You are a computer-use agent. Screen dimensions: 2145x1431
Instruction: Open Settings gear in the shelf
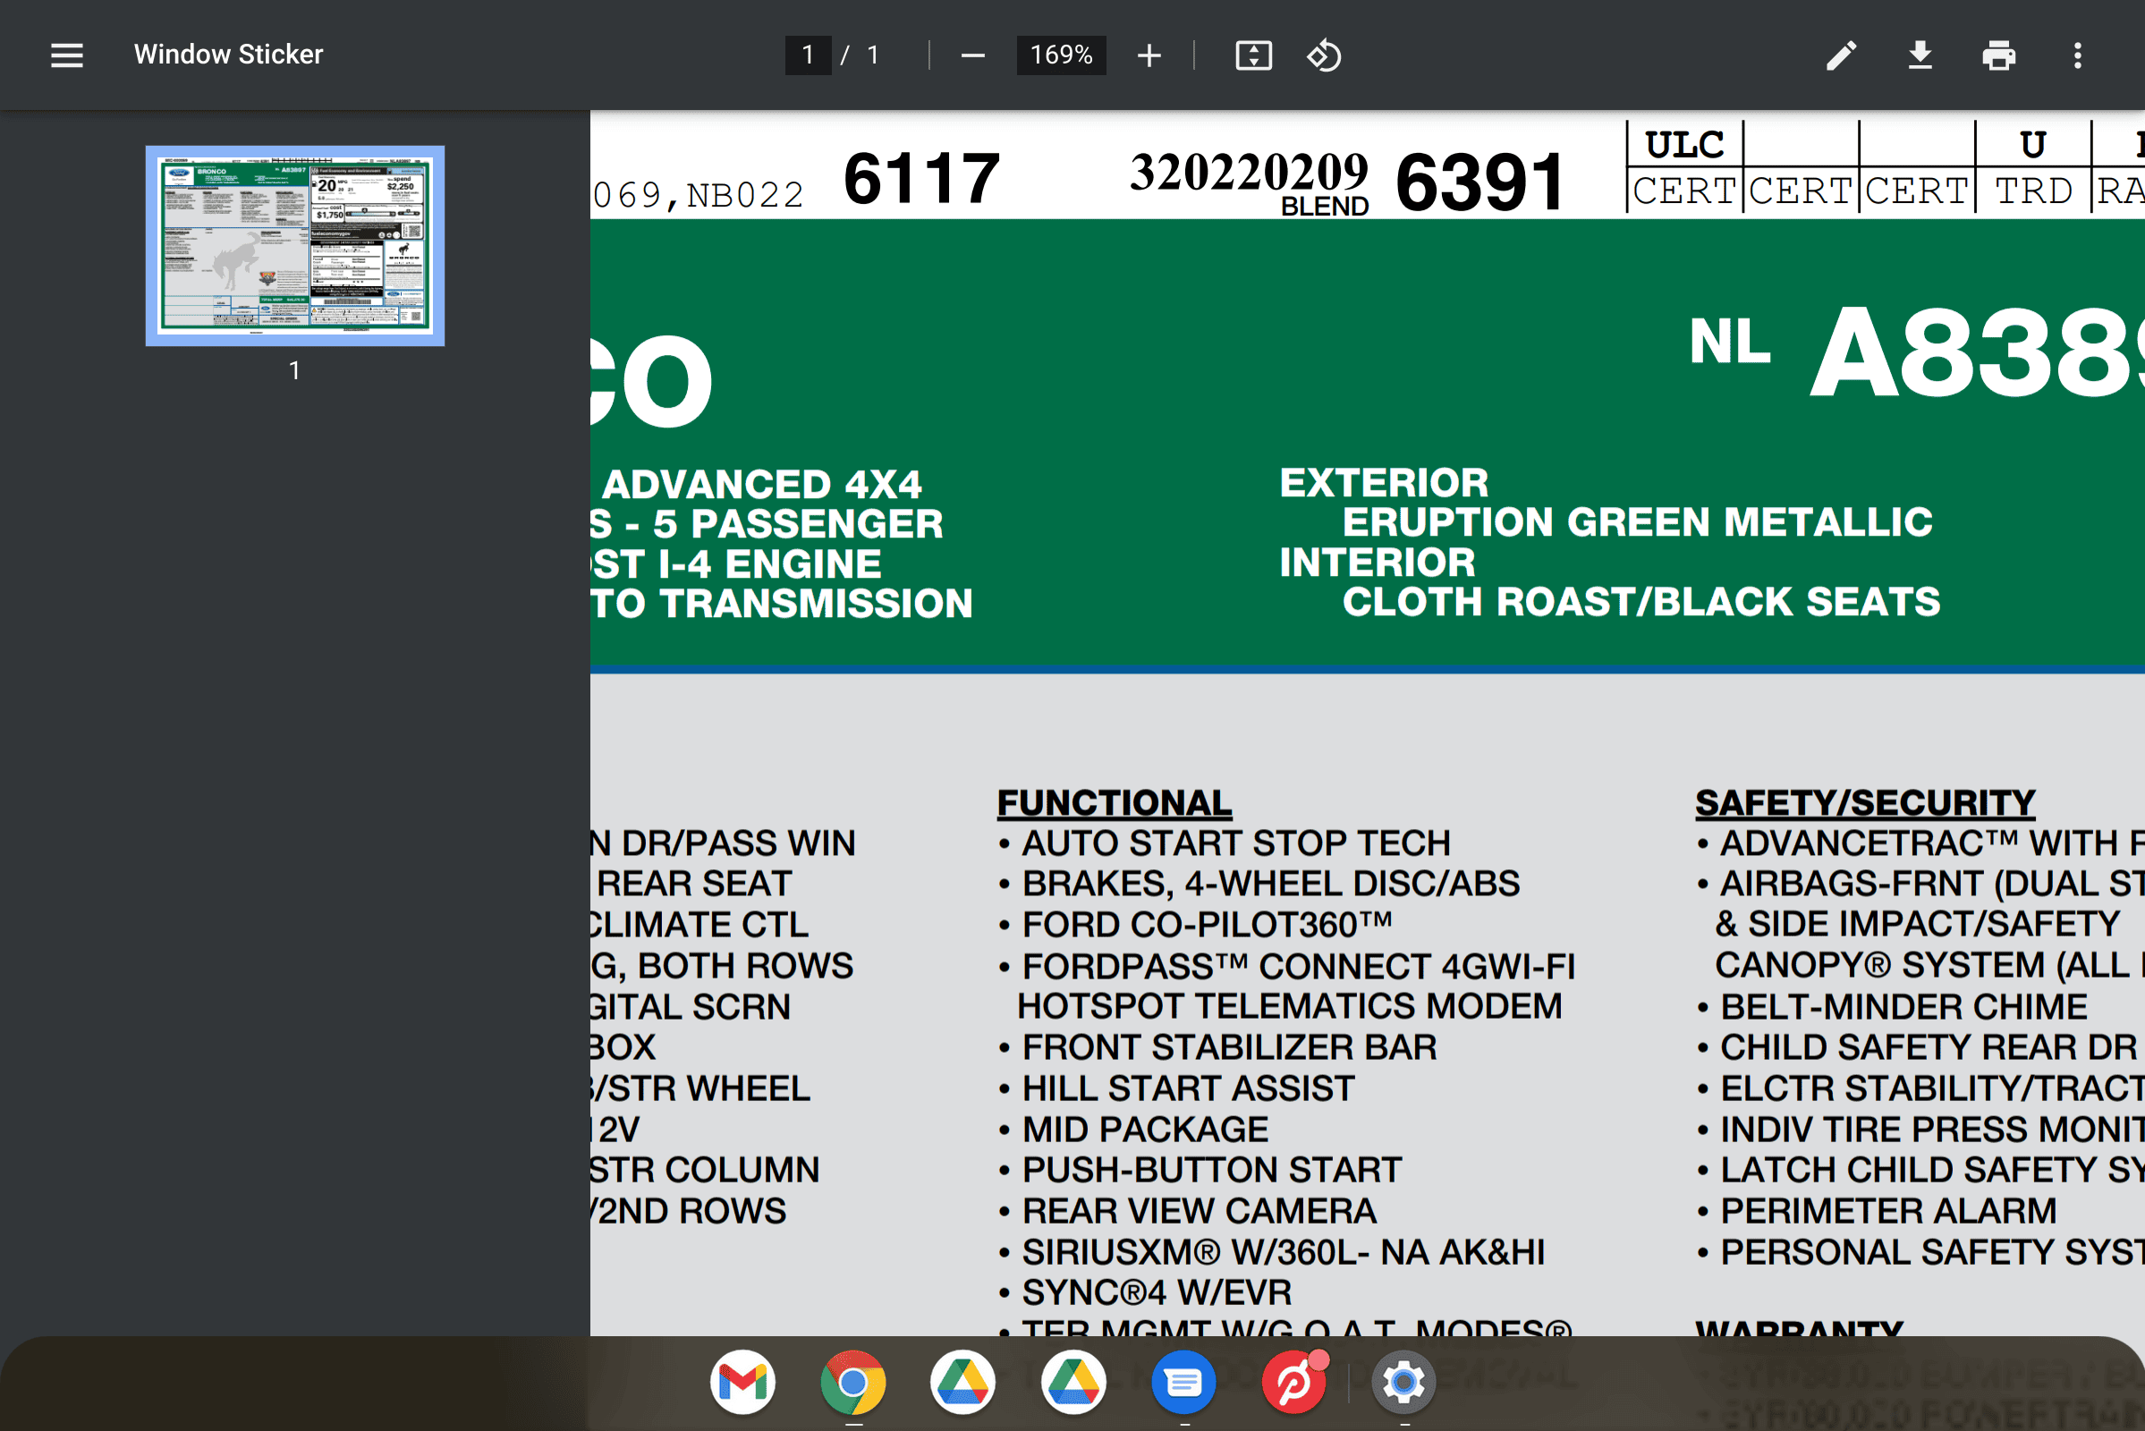1403,1382
